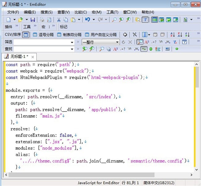Click the Print icon
The width and height of the screenshot is (201, 186).
pos(42,20)
